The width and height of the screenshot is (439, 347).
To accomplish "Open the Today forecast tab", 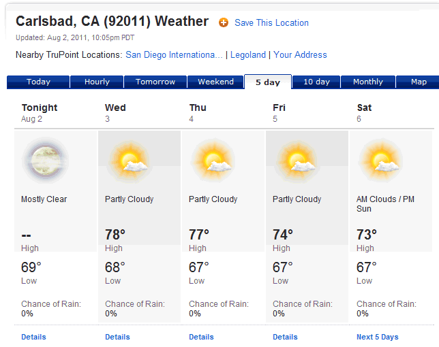I will tap(38, 82).
